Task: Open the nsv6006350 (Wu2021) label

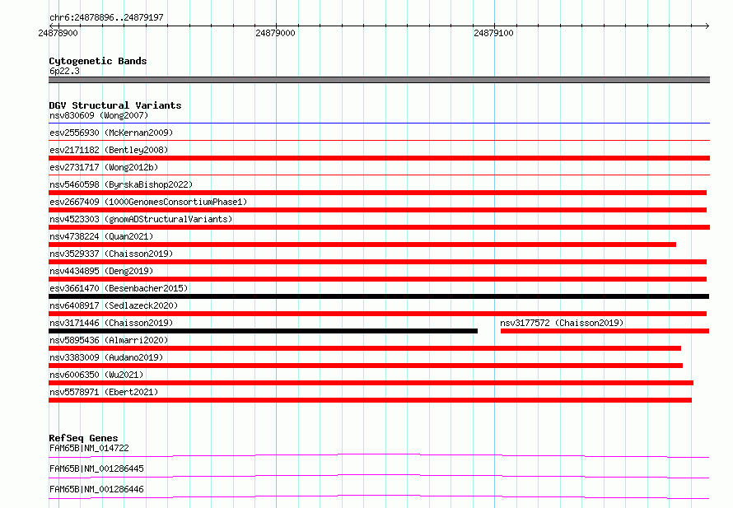Action: click(x=96, y=375)
